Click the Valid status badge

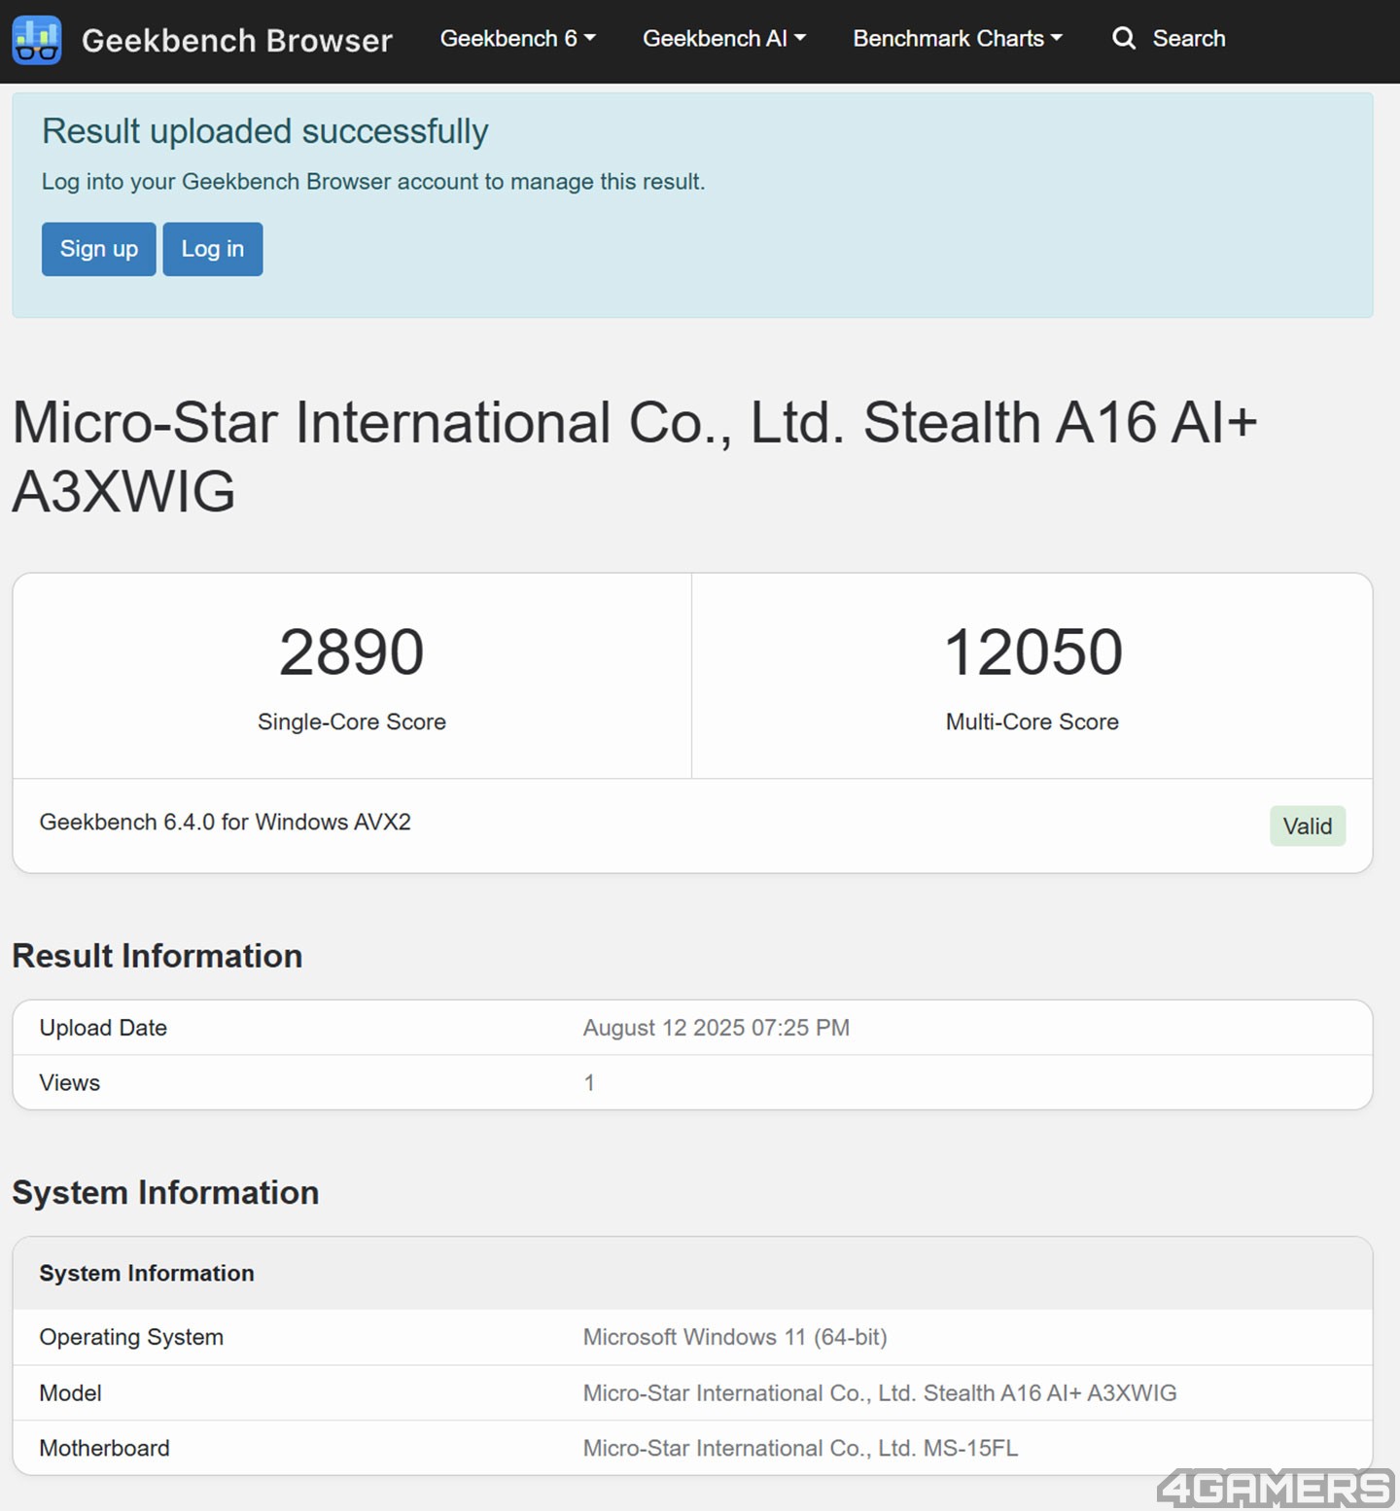coord(1308,826)
